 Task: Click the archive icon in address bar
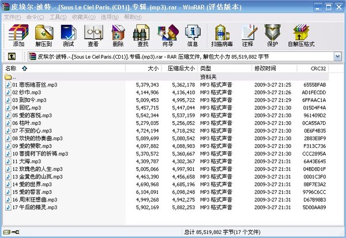click(32, 56)
